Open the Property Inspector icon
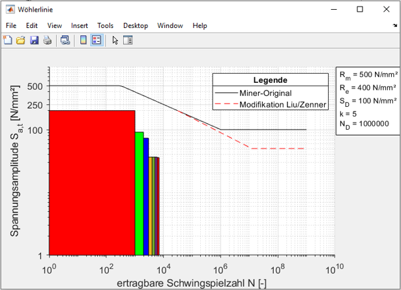Image resolution: width=401 pixels, height=290 pixels. pyautogui.click(x=128, y=40)
